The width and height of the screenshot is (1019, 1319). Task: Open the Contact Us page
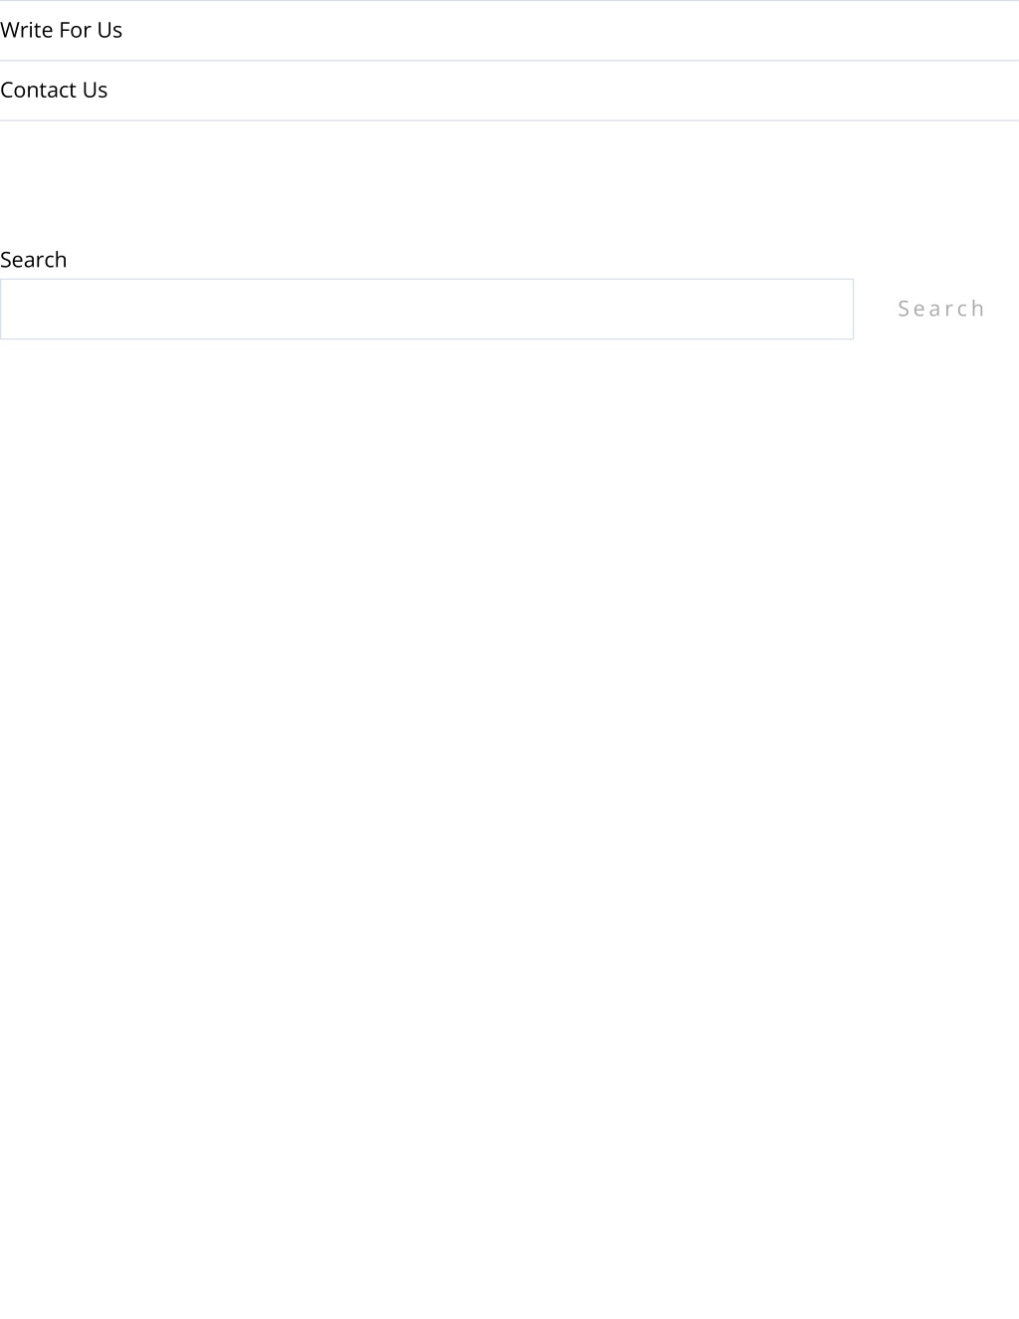54,91
